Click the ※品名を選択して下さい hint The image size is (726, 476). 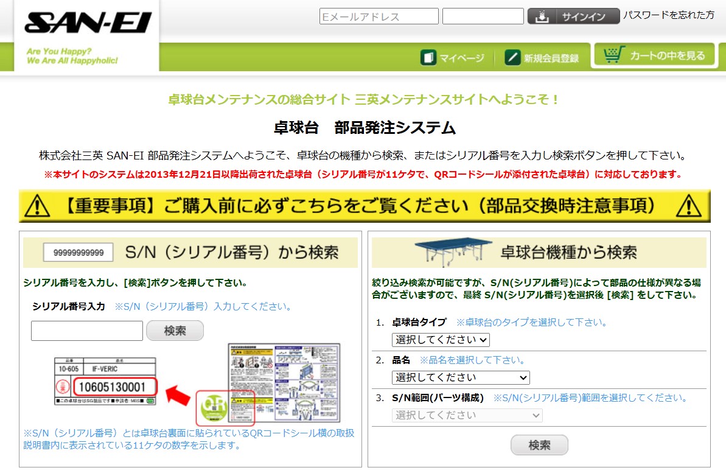coord(472,360)
